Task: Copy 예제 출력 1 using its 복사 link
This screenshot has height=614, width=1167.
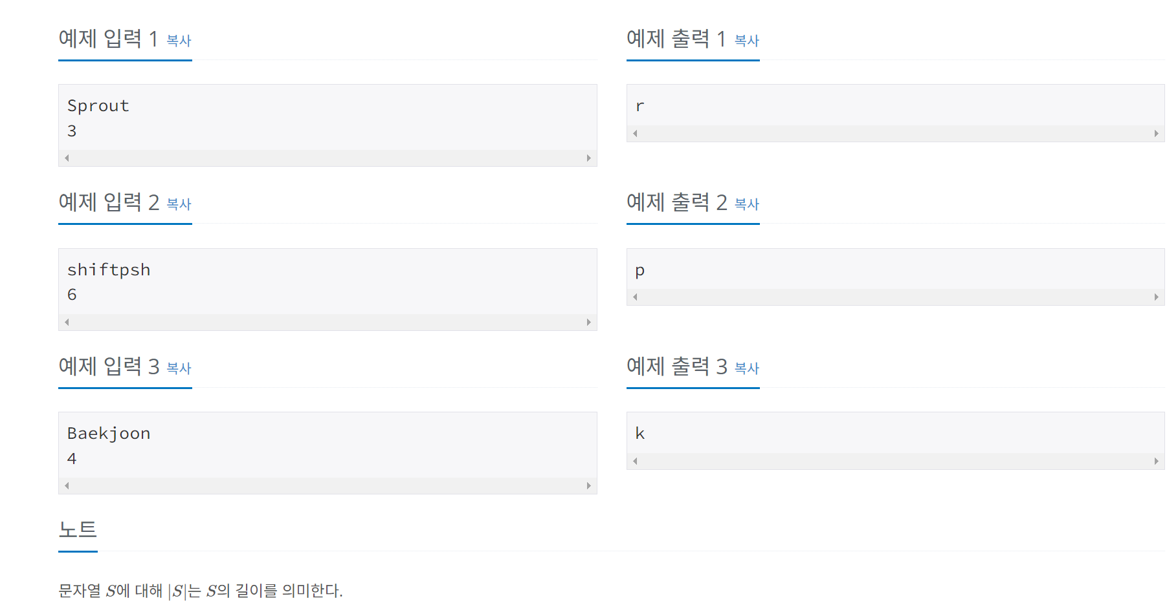Action: [x=746, y=41]
